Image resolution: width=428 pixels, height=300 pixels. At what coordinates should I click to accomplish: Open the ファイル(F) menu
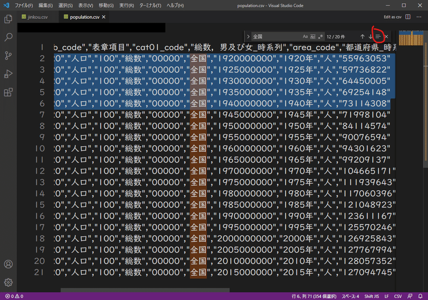24,5
